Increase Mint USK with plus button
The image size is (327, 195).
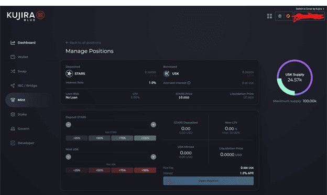pos(153,157)
